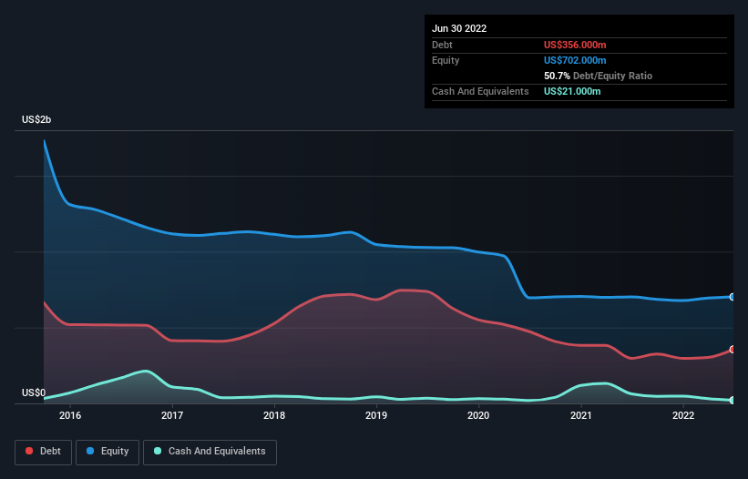Click the US$0 y-axis label
748x479 pixels.
tap(34, 392)
